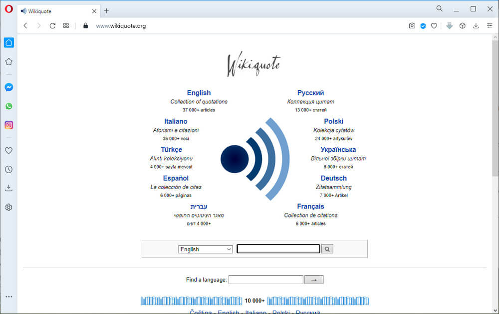Submit the Find a language arrow button

tap(314, 280)
